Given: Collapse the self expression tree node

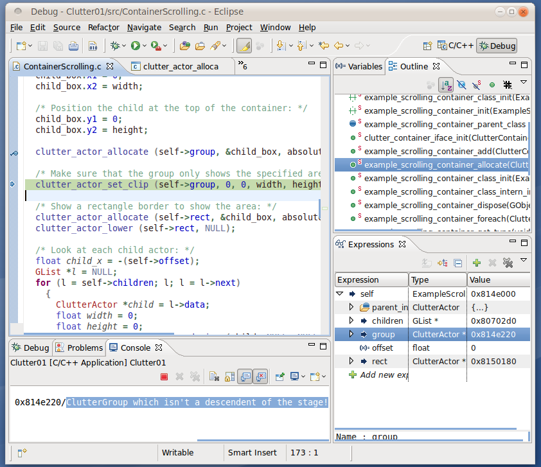Looking at the screenshot, I should [x=340, y=294].
